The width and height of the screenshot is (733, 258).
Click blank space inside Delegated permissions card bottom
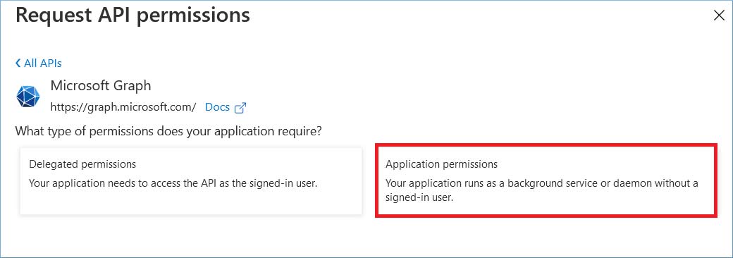pyautogui.click(x=191, y=203)
